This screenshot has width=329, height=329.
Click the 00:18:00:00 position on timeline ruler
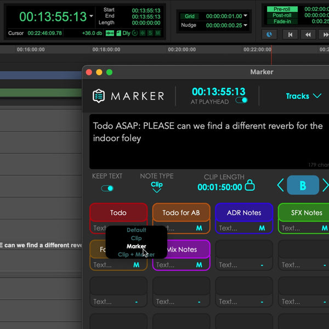tap(106, 49)
